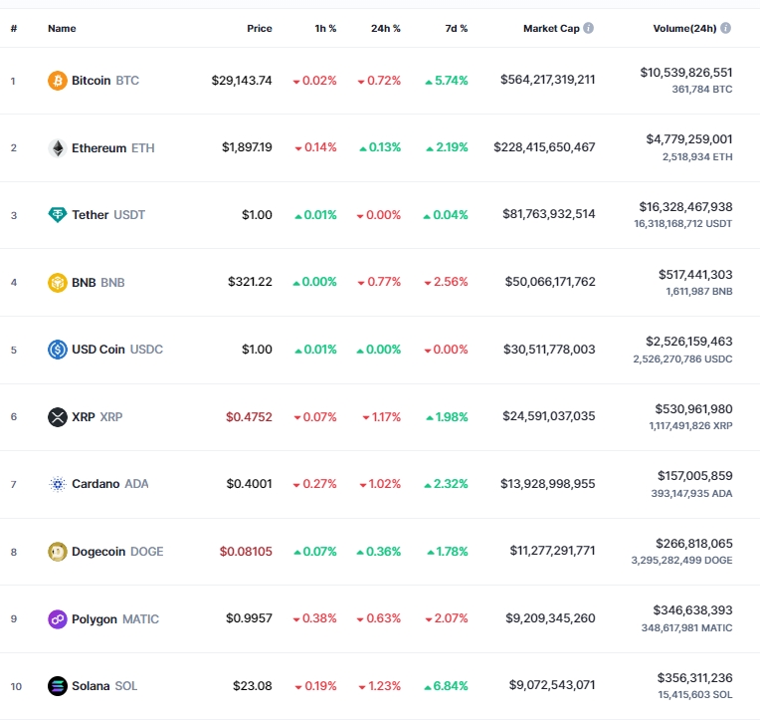Click the Bitcoin logo icon
Screen dimensions: 760x720
[58, 80]
